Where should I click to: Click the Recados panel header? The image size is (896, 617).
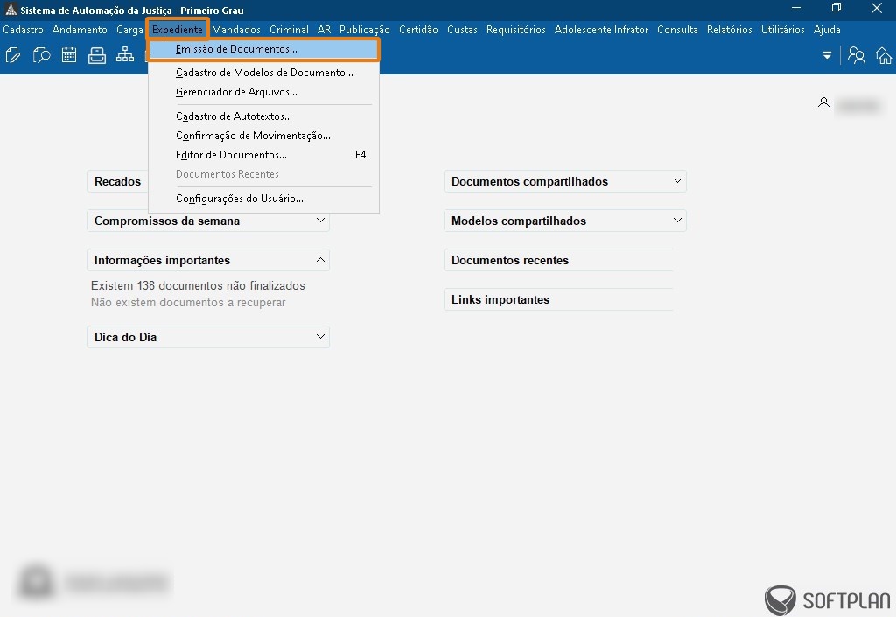pos(118,181)
